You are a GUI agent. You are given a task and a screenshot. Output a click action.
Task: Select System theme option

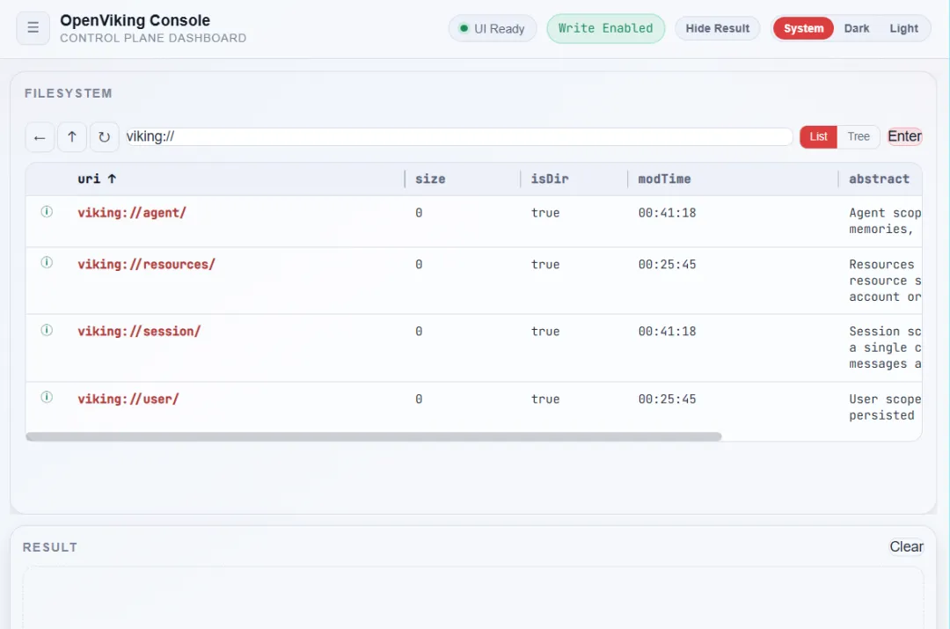click(803, 28)
